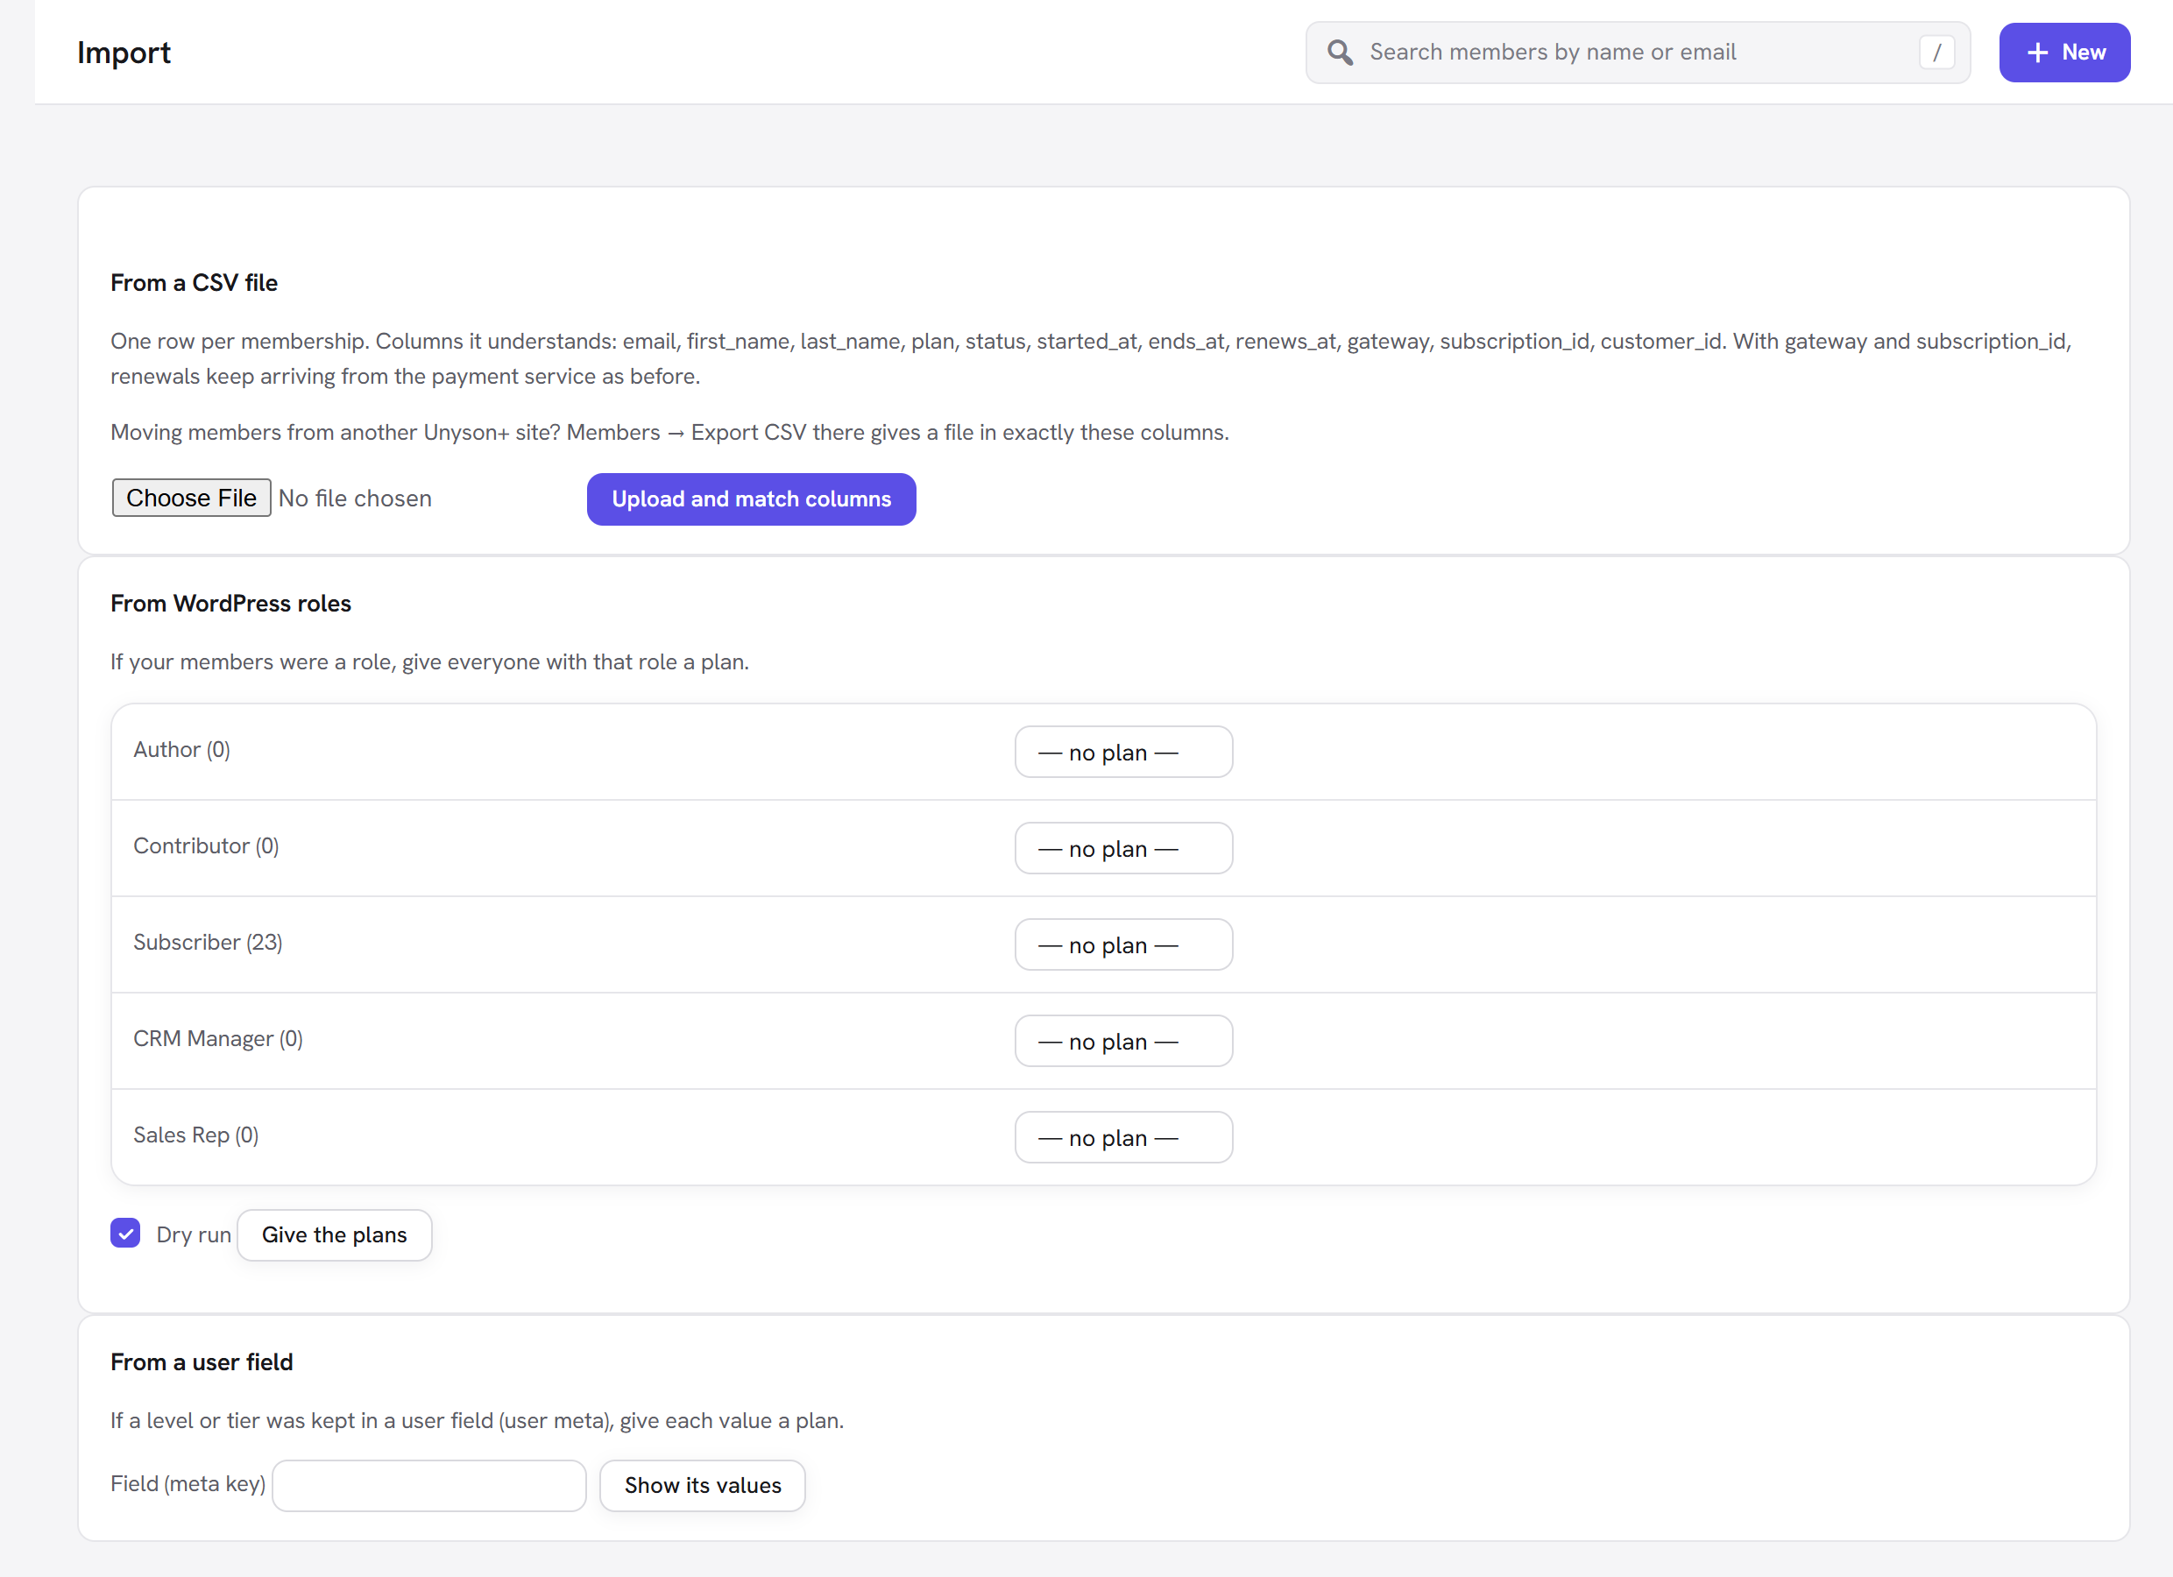Open the plan dropdown for Contributor

click(1123, 848)
